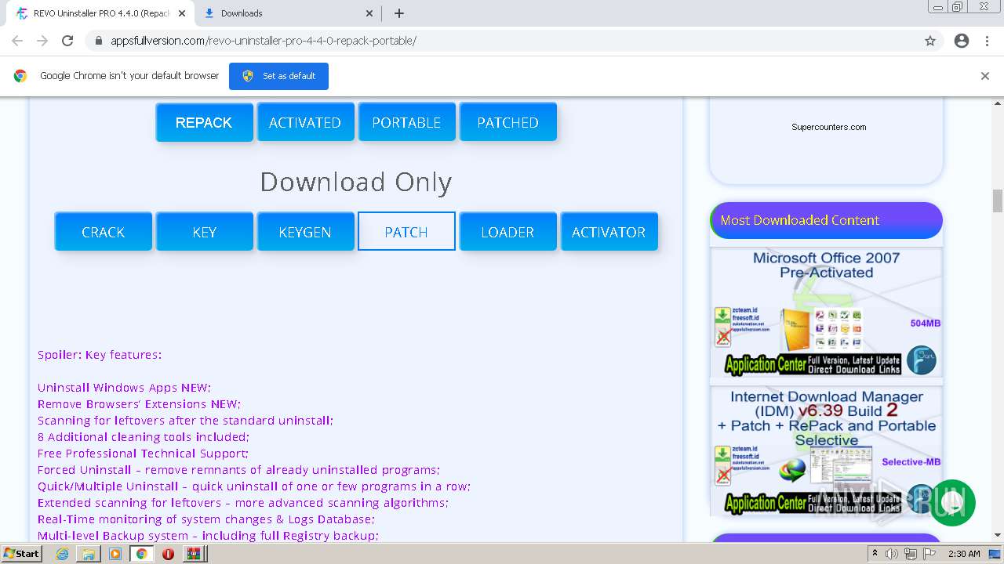Click the ACTIVATOR download button
The width and height of the screenshot is (1004, 564).
(x=609, y=232)
